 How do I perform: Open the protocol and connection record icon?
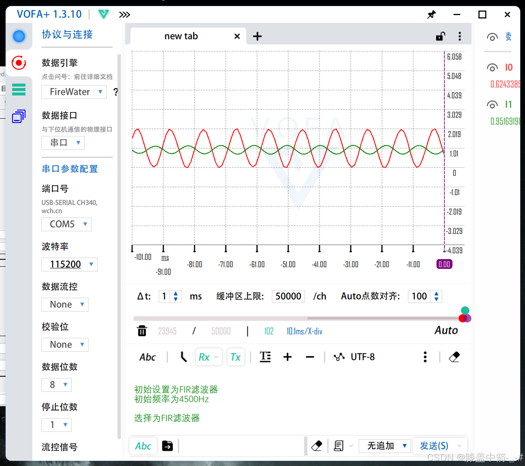click(19, 63)
